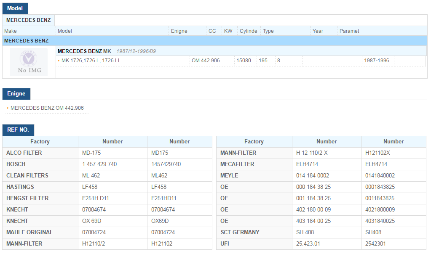Viewport: 431px width, 254px height.
Task: Open the Model section tab
Action: point(15,8)
